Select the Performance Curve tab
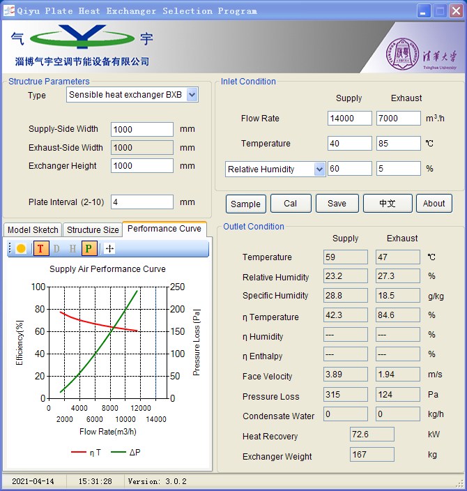467x491 pixels. tap(164, 229)
